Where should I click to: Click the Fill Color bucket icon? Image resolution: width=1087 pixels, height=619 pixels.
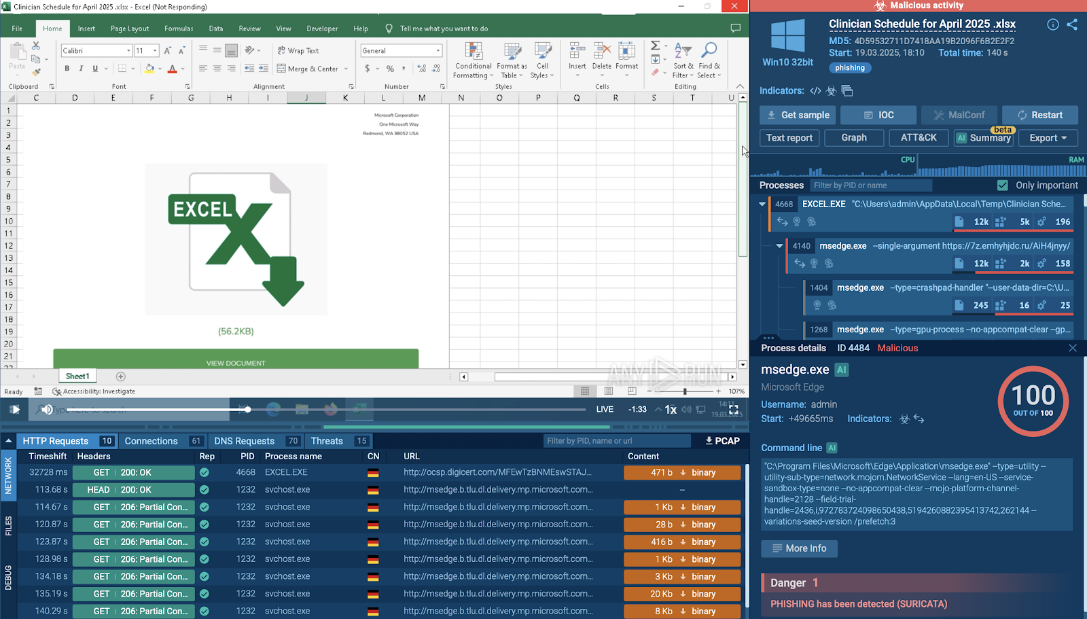(149, 69)
